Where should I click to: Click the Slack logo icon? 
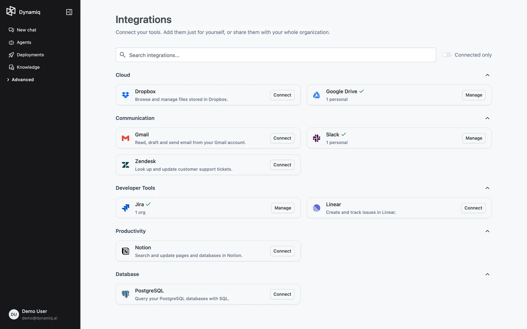[x=317, y=138]
